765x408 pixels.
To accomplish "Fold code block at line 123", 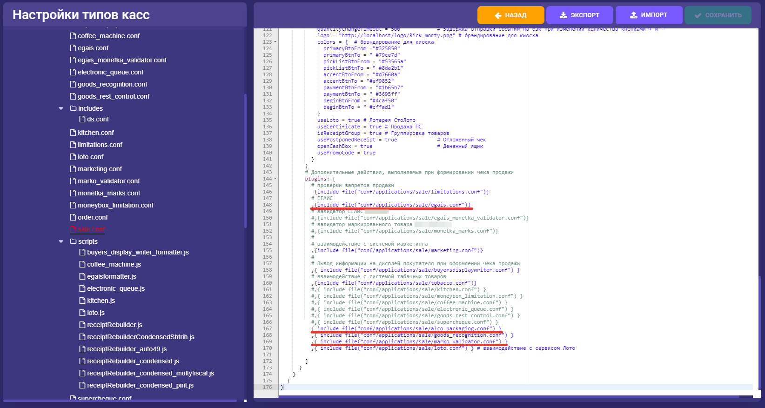I will pyautogui.click(x=275, y=42).
